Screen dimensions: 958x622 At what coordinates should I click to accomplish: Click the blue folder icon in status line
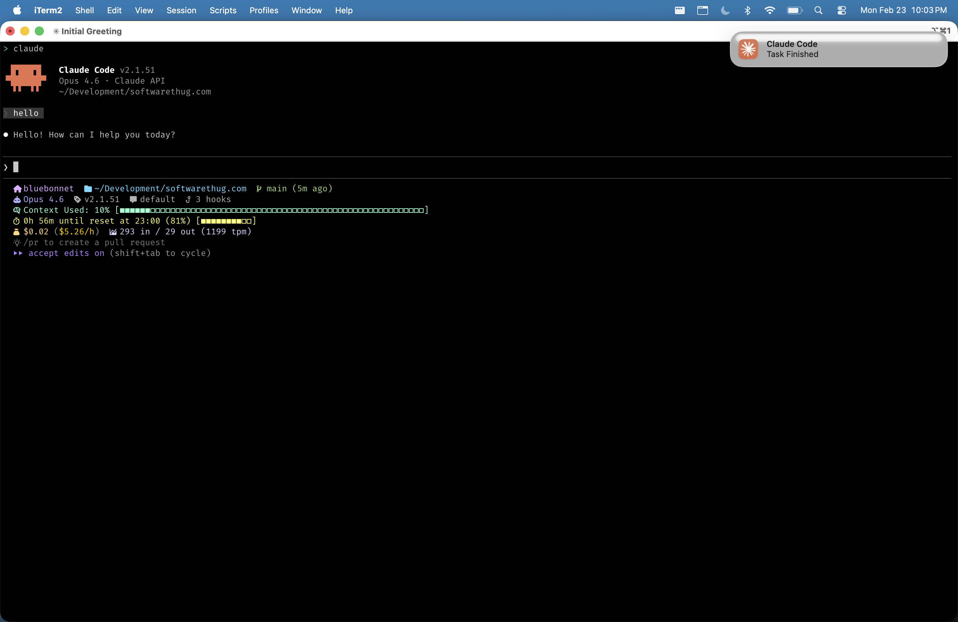click(x=88, y=189)
